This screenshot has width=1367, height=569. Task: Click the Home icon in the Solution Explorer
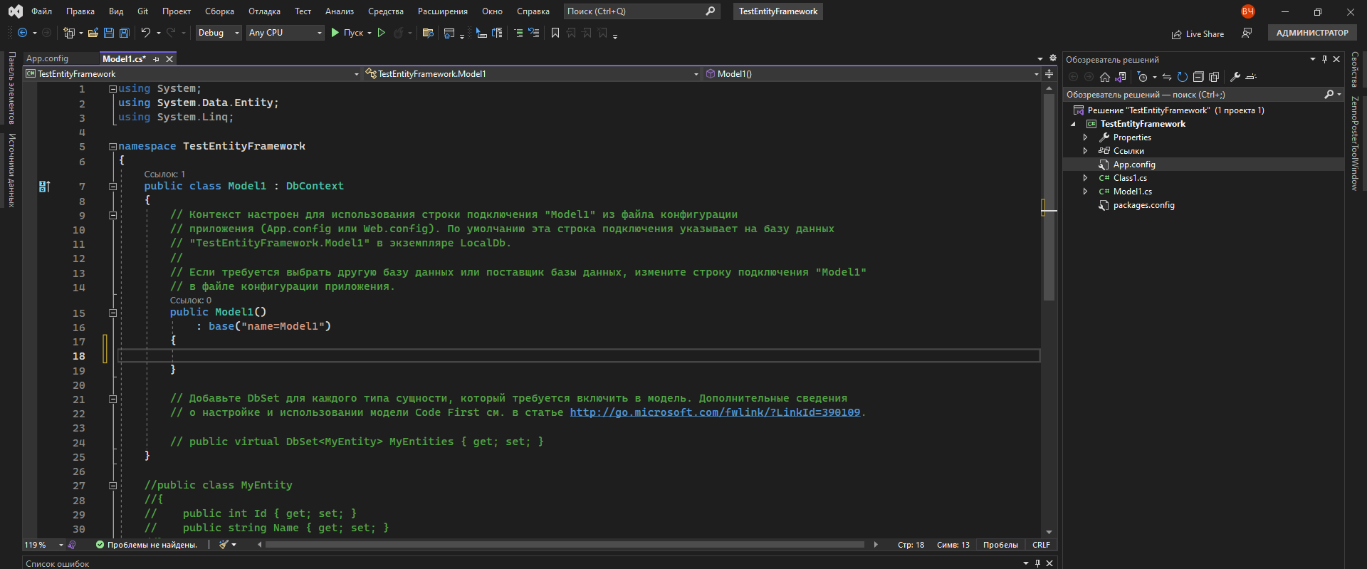click(1105, 77)
